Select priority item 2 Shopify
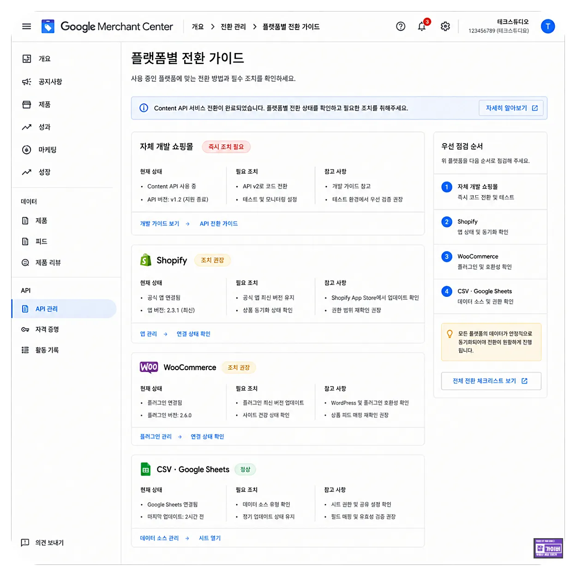576x576 pixels. click(490, 227)
